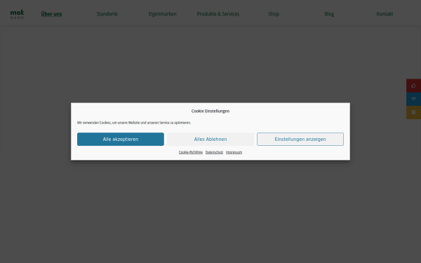Image resolution: width=421 pixels, height=263 pixels.
Task: Click the red sidebar house icon
Action: tap(413, 86)
